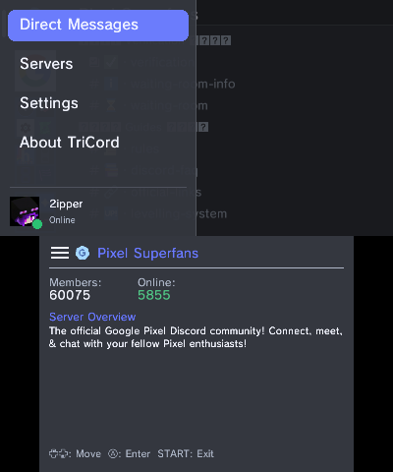The height and width of the screenshot is (472, 393).
Task: Click the A button Enter hint icon
Action: click(x=113, y=453)
